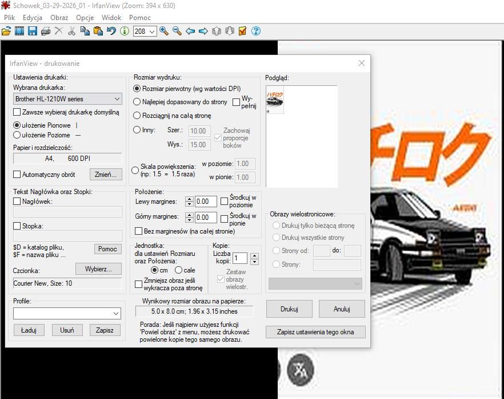Click the Delete X toolbar icon
Screen dimensions: 504x399
58,31
